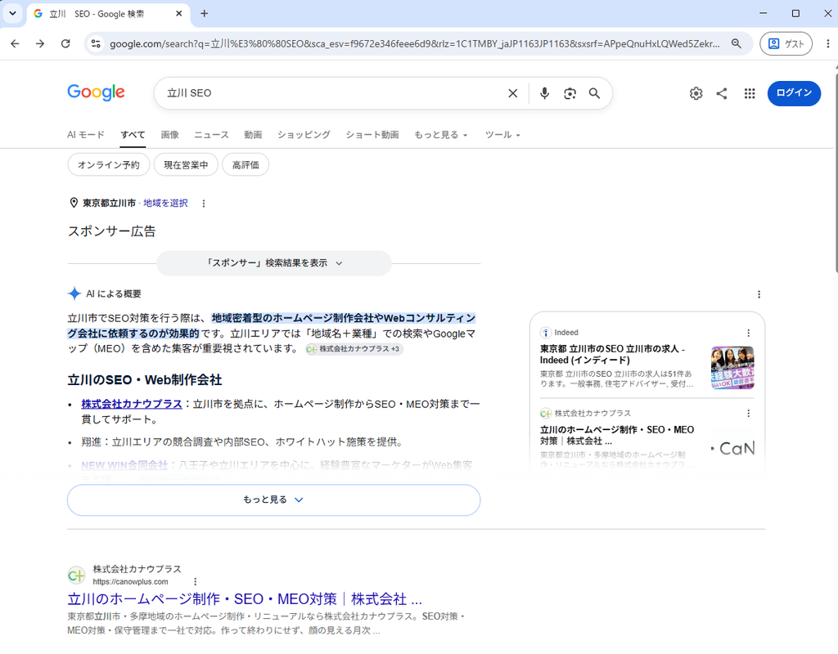The height and width of the screenshot is (654, 838).
Task: Open NEW WIN合同会社 link
Action: [x=124, y=465]
